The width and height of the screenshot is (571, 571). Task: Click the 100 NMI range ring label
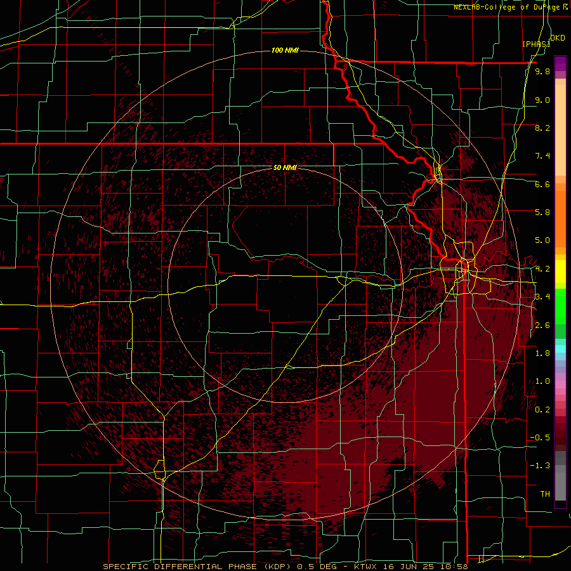pos(285,50)
